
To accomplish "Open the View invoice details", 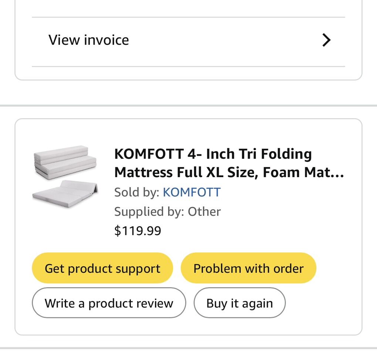I will click(x=89, y=39).
